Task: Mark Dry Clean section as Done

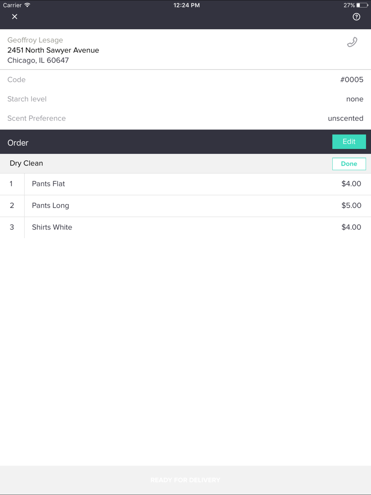Action: tap(349, 164)
